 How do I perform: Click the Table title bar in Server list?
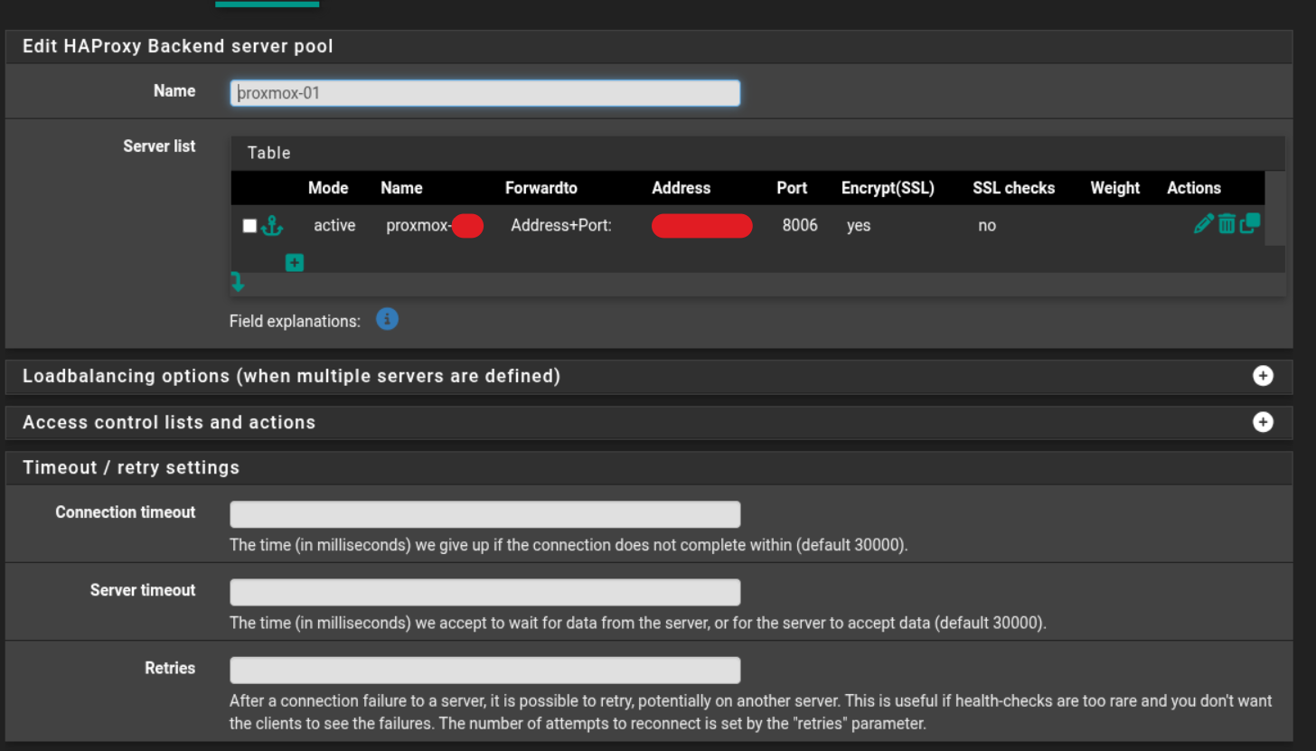269,153
